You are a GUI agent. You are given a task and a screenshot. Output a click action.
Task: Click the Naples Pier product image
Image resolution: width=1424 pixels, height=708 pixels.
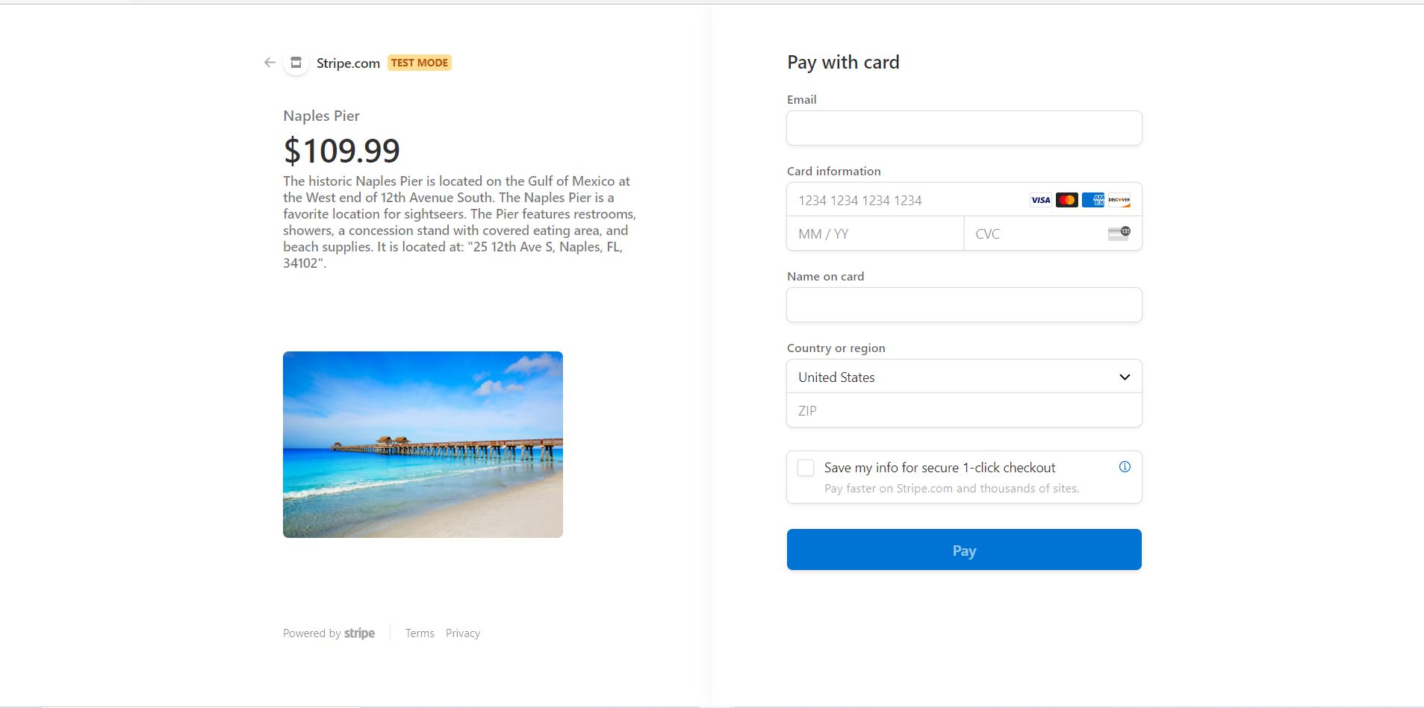point(423,444)
